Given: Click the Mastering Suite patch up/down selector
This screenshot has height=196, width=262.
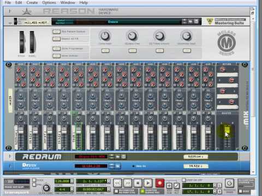Looking at the screenshot, I should [184, 21].
